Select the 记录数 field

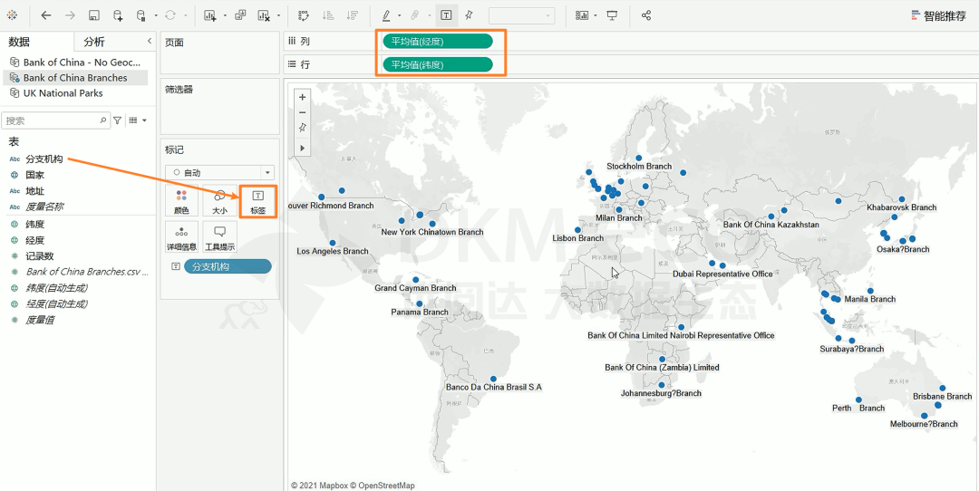pos(40,255)
